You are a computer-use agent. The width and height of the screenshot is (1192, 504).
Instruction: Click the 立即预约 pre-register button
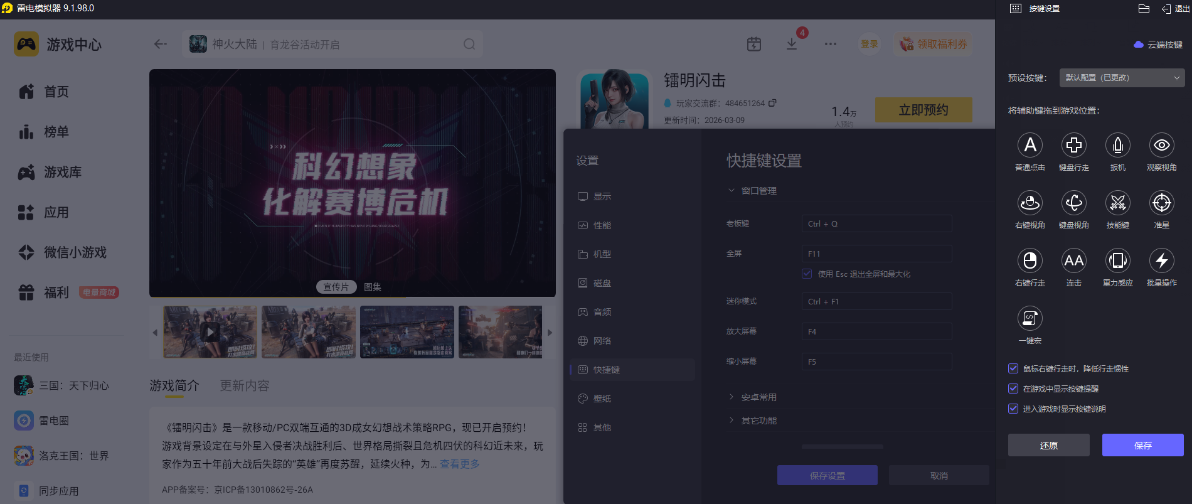[923, 110]
